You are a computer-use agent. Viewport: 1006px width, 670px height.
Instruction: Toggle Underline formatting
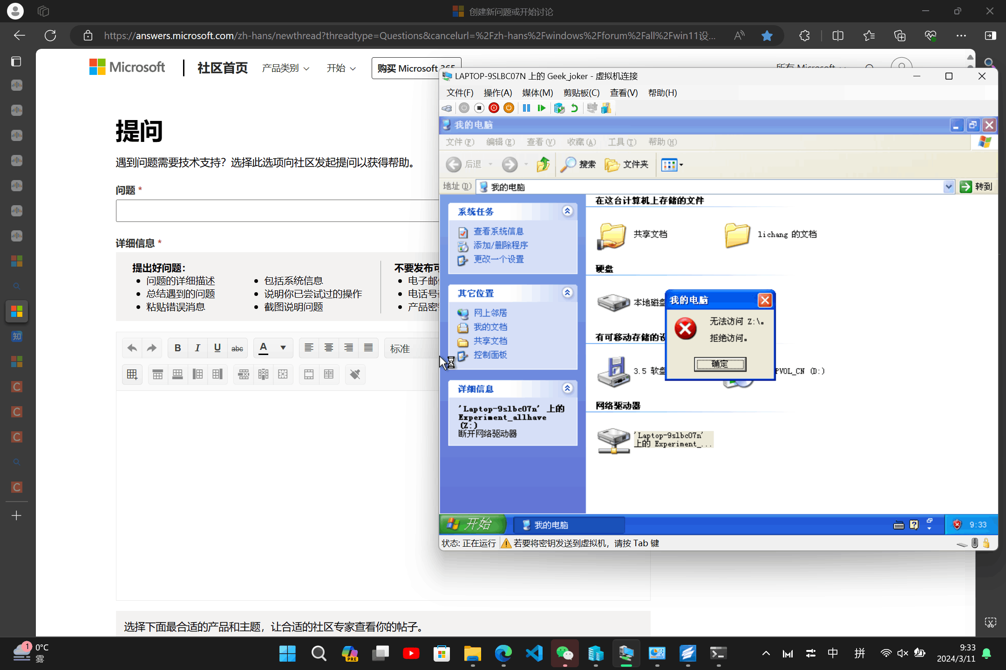coord(217,348)
